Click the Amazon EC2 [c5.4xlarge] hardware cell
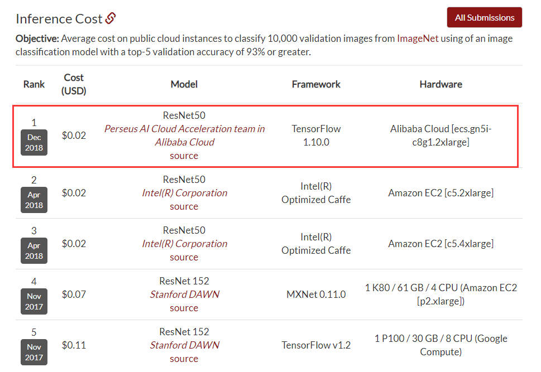 tap(441, 244)
